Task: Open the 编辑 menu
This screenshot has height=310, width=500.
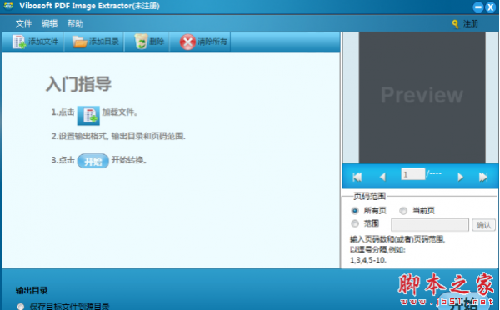Action: pos(49,23)
